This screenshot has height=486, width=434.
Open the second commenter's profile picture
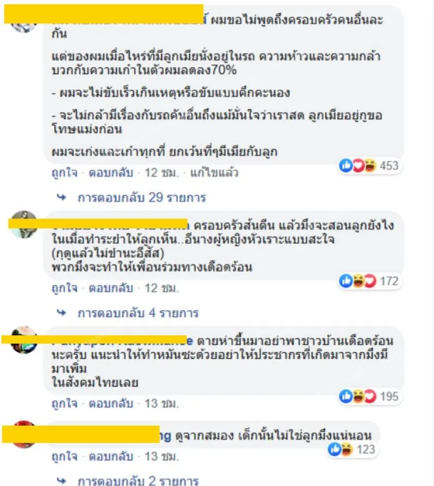click(x=23, y=225)
